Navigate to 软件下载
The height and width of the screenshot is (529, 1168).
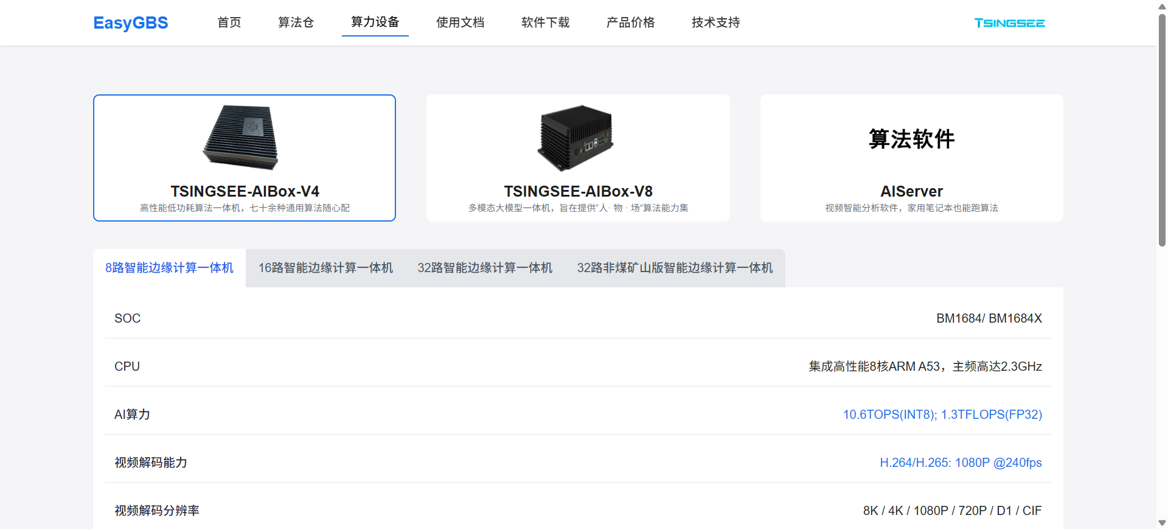[x=546, y=23]
